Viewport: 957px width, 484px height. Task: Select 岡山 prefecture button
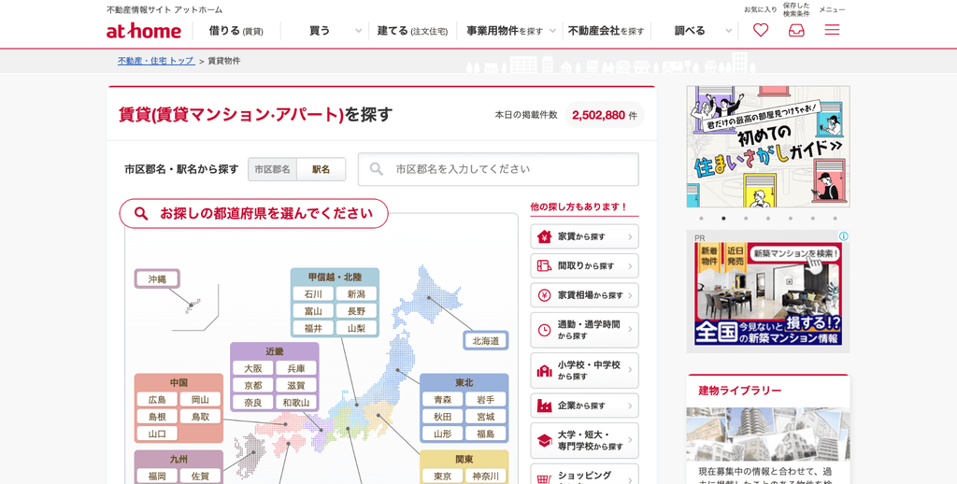point(200,400)
